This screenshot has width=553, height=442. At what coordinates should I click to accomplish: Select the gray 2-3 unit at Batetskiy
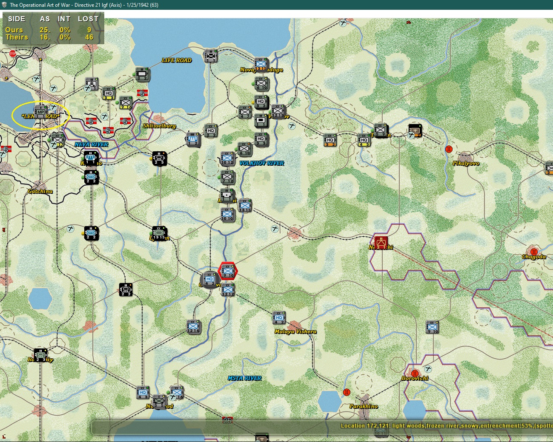pyautogui.click(x=40, y=355)
